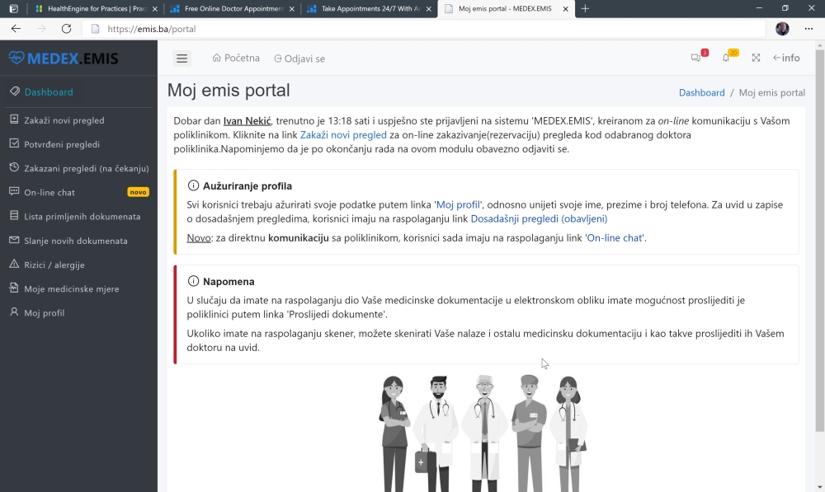Click the browser forward arrow

[41, 29]
